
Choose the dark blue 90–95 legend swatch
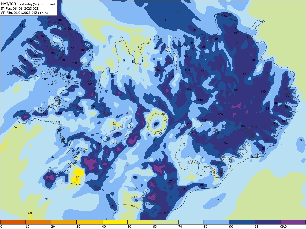tap(242, 222)
